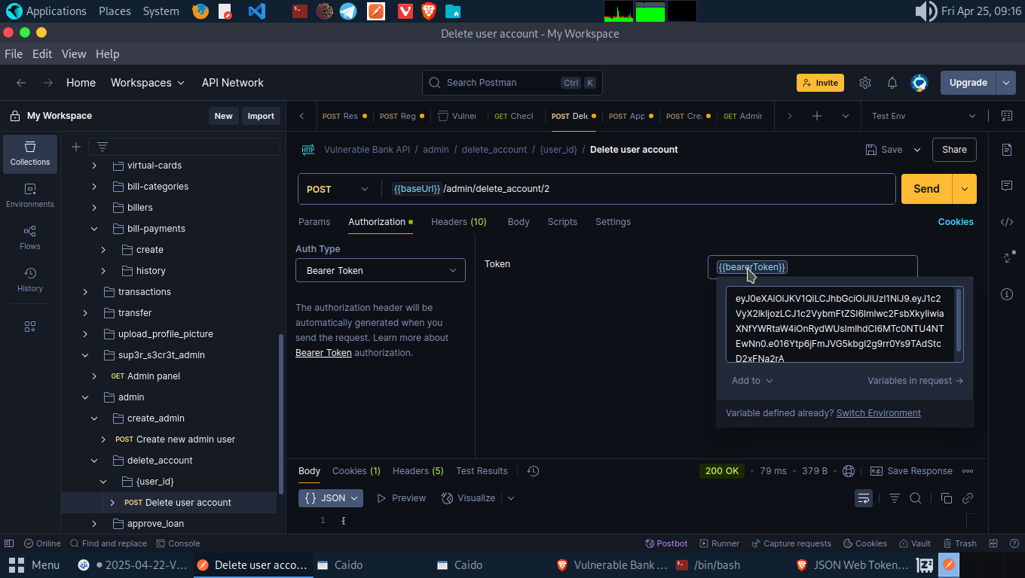Image resolution: width=1025 pixels, height=578 pixels.
Task: Click the Token input with {{bearerToken}}
Action: coord(812,267)
